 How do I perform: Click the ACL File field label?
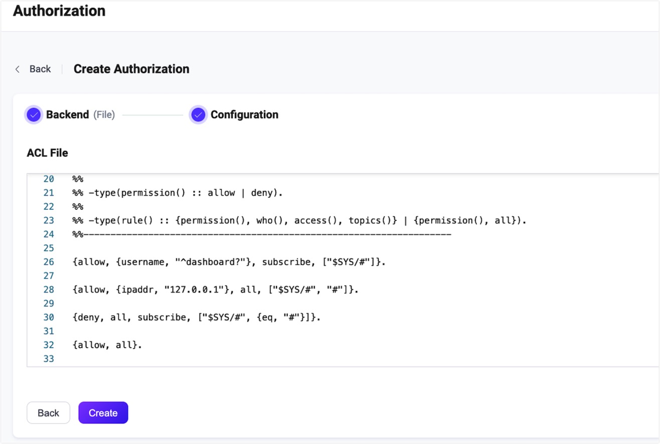pos(47,153)
